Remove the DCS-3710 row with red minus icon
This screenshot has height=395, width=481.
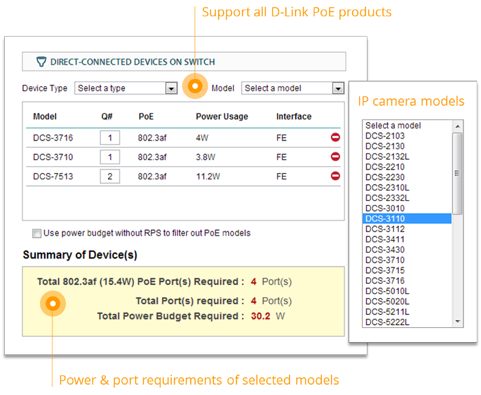(x=336, y=157)
